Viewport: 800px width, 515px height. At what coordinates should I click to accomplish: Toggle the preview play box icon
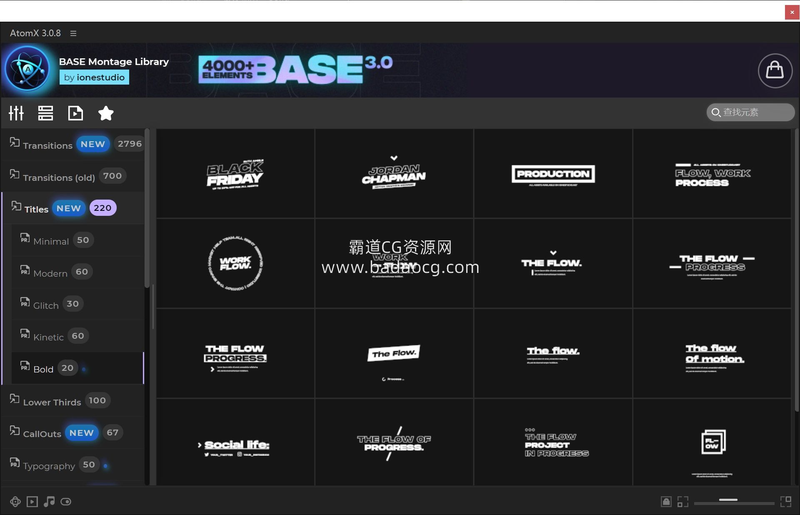pyautogui.click(x=32, y=502)
